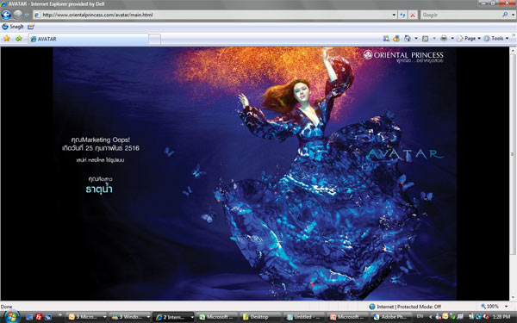
Task: Launch FileZilla from quick launch
Action: pos(39,317)
